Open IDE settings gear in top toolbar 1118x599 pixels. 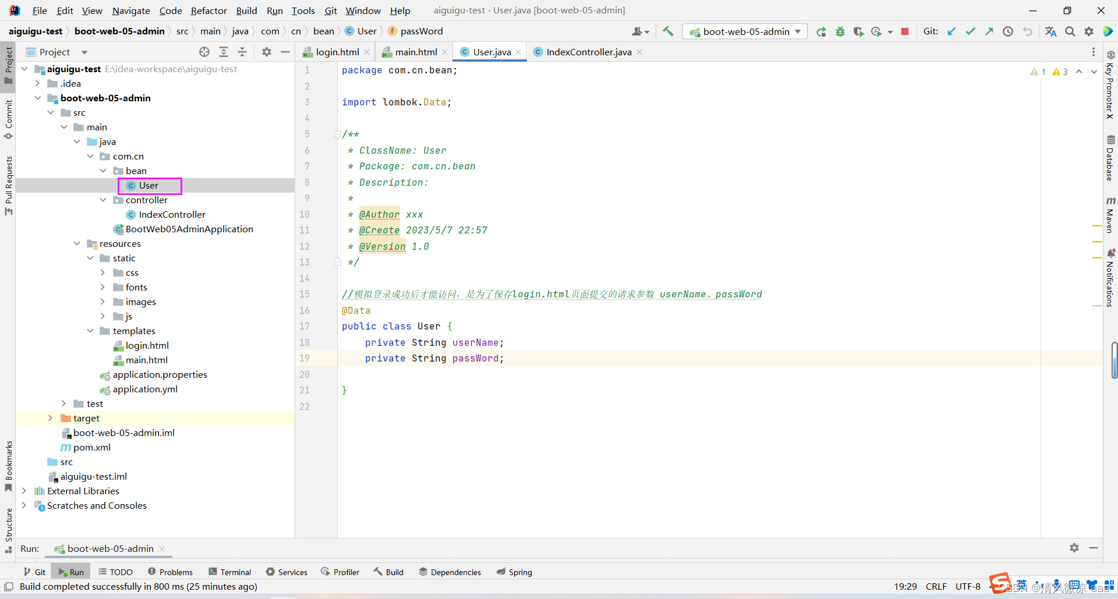click(x=1089, y=31)
